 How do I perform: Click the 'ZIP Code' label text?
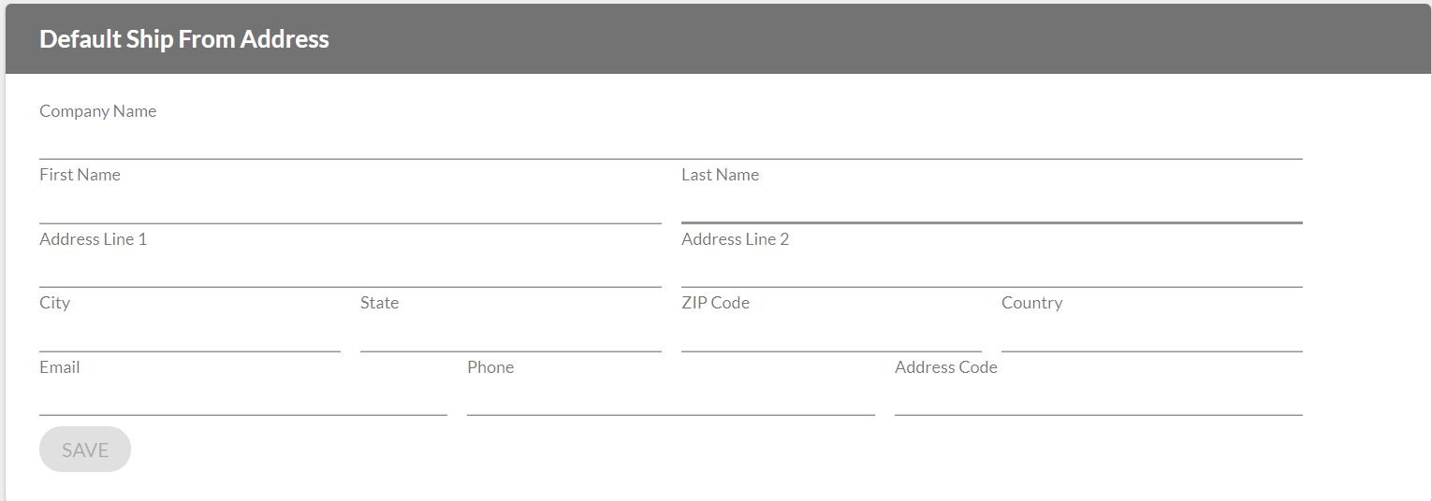click(x=715, y=303)
